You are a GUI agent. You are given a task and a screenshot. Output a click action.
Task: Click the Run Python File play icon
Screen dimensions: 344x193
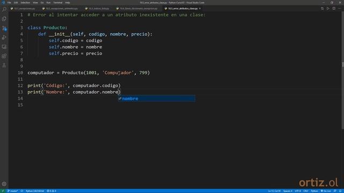click(328, 9)
